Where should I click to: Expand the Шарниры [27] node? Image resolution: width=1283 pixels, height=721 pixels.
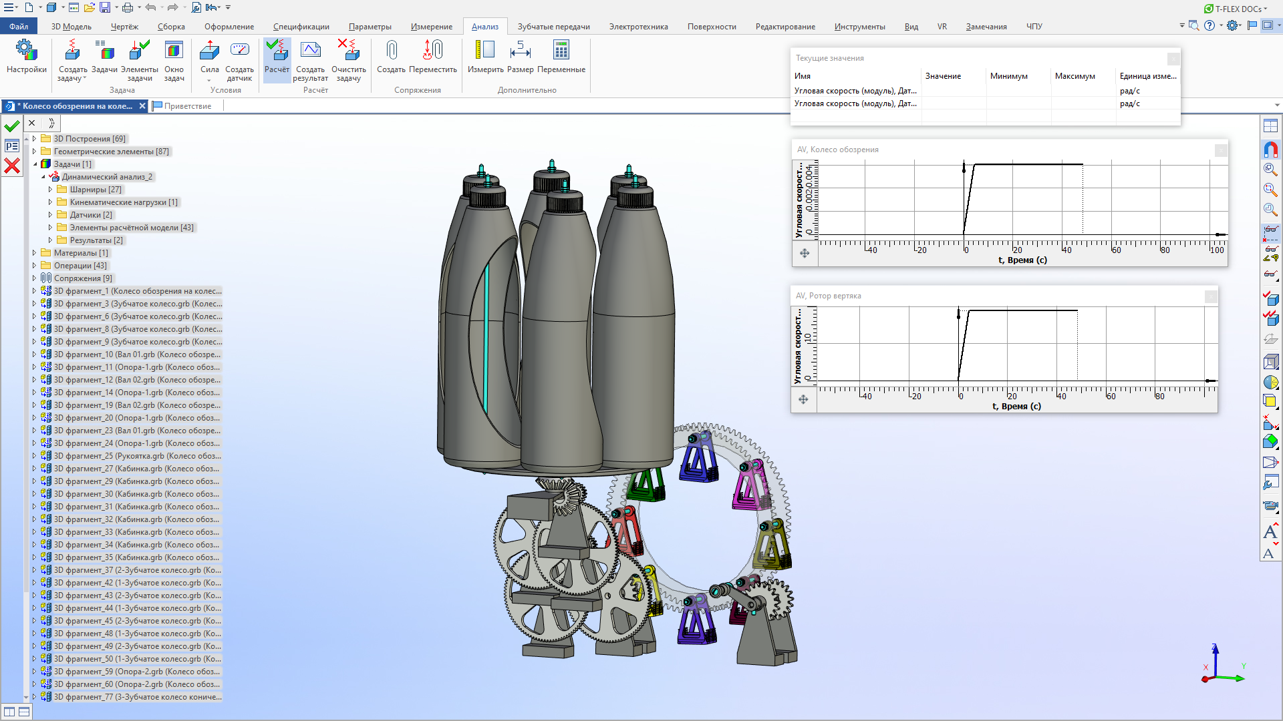pos(50,190)
